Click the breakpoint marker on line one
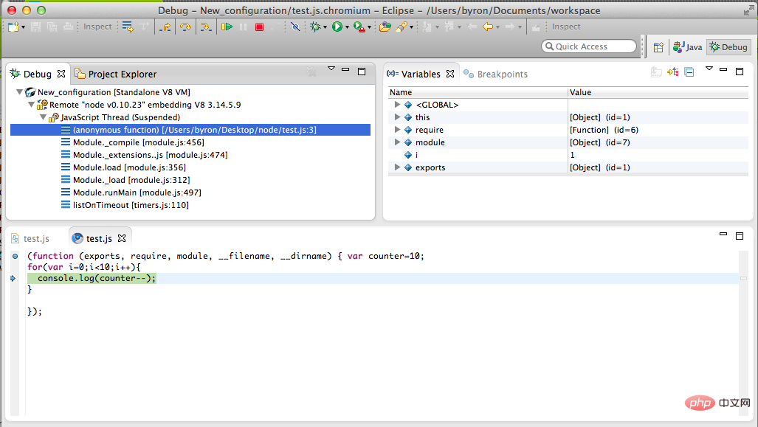Screen dimensions: 758x427 15,256
